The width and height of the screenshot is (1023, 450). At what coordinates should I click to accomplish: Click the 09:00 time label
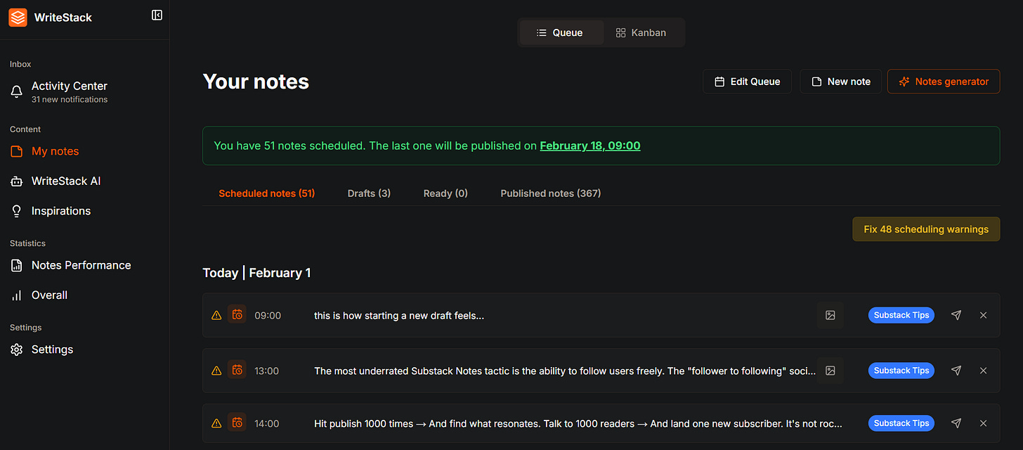[x=268, y=316]
